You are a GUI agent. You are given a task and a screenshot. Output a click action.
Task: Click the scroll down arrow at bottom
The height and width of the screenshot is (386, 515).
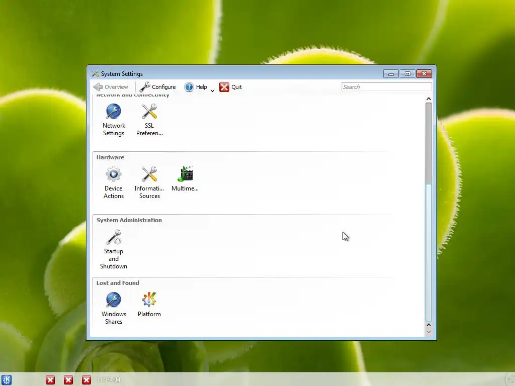coord(428,332)
